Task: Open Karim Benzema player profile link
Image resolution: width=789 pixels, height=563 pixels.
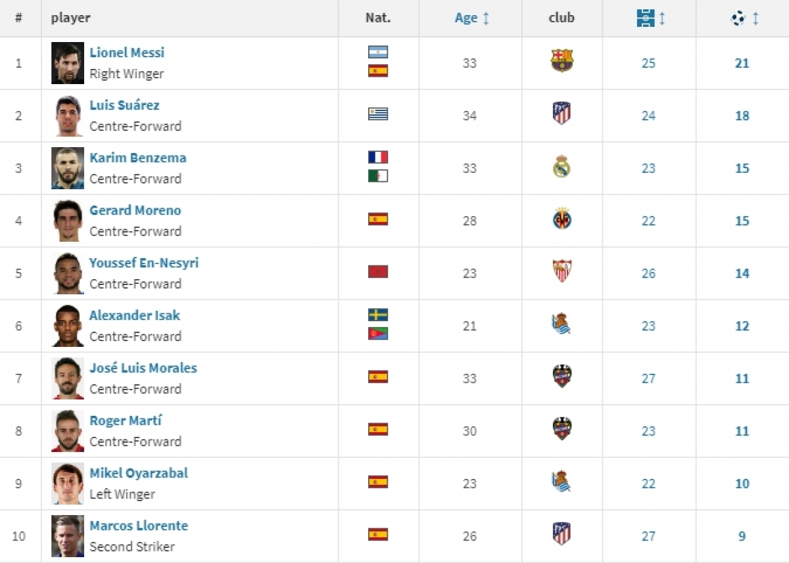Action: (x=138, y=158)
